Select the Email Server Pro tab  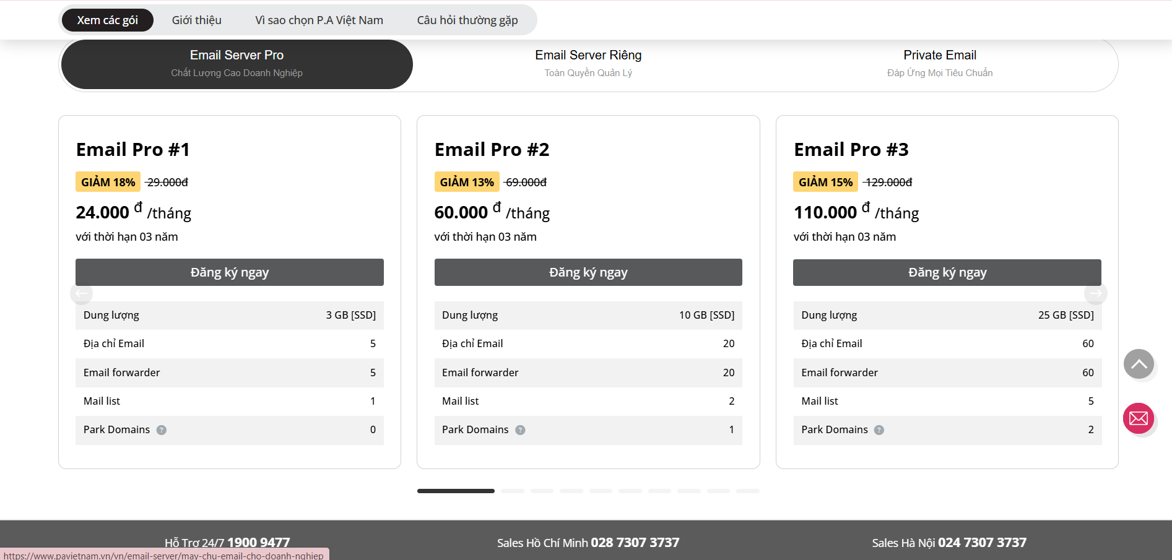coord(237,64)
